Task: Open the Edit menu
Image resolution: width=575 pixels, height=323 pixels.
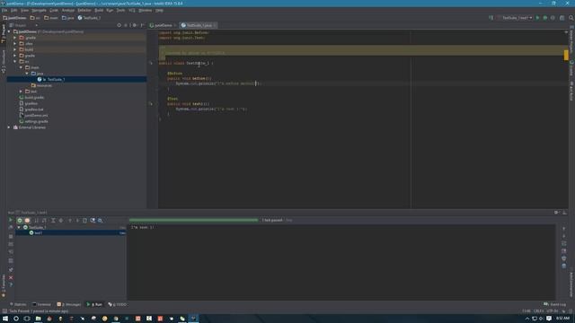Action: [x=14, y=10]
